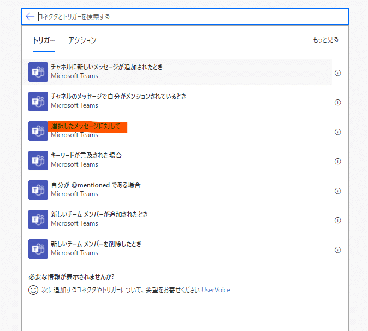The width and height of the screenshot is (368, 331).
Task: Show info for キーワードが言及された場合
Action: (337, 162)
